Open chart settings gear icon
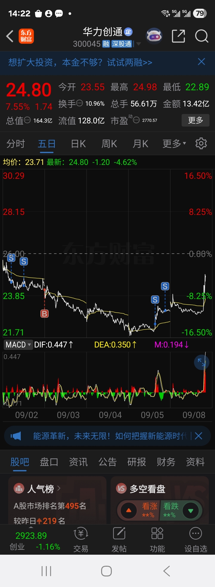This screenshot has width=215, height=587. [201, 144]
